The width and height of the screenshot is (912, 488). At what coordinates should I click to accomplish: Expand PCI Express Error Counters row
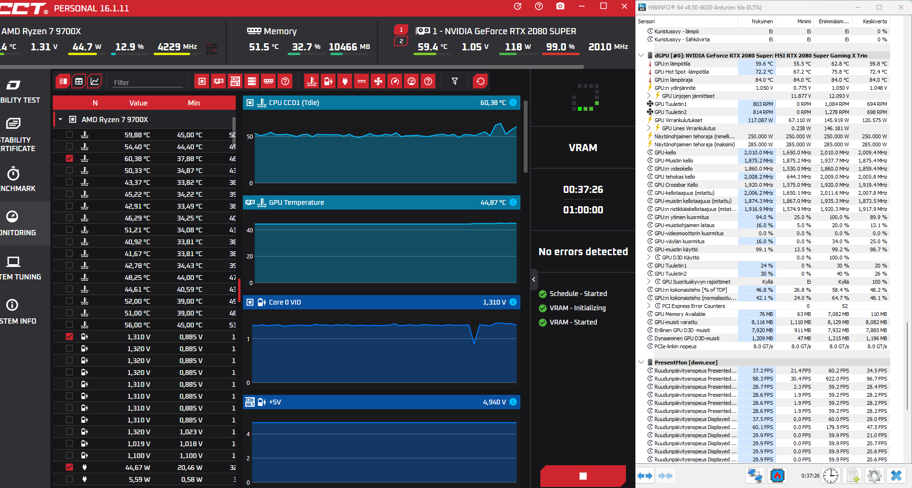[x=649, y=306]
